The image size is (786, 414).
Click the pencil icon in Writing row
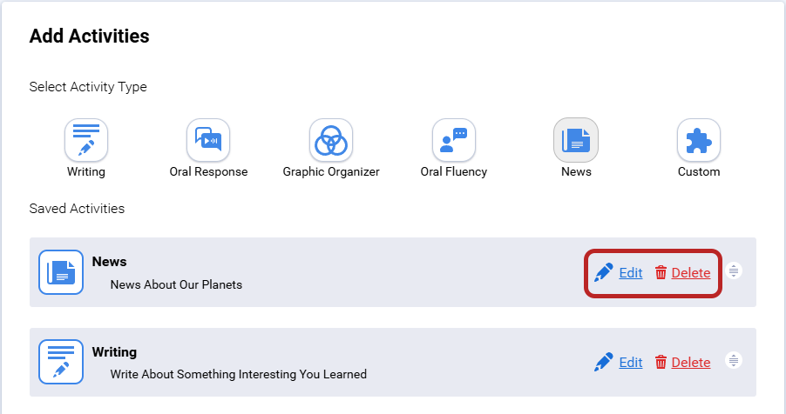pyautogui.click(x=604, y=362)
